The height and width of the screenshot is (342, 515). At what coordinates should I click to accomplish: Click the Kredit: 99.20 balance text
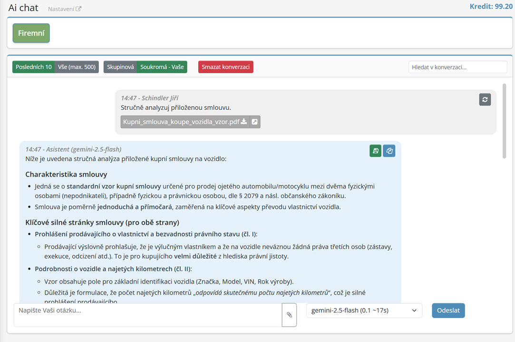click(x=491, y=7)
